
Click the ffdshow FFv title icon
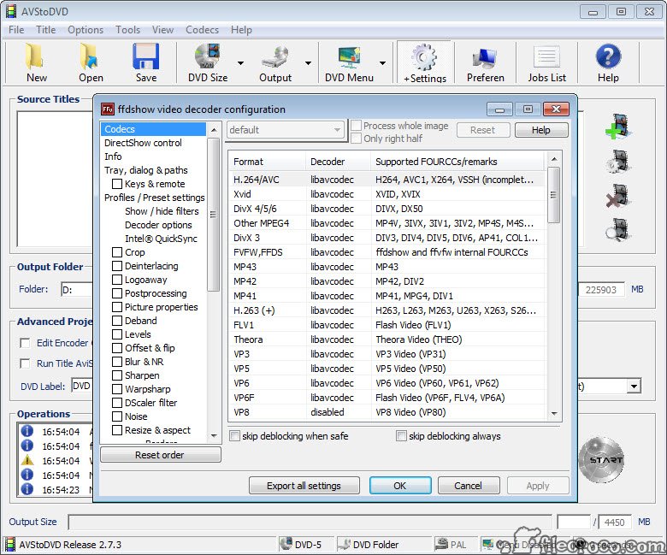coord(107,109)
